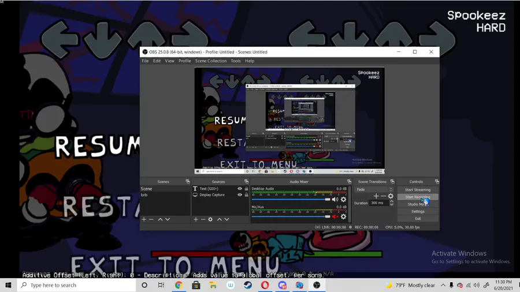Viewport: 520px width, 292px height.
Task: Open Task View on the taskbar
Action: pyautogui.click(x=161, y=285)
